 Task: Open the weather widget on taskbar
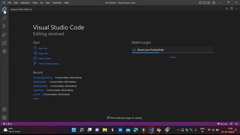pyautogui.click(x=12, y=130)
